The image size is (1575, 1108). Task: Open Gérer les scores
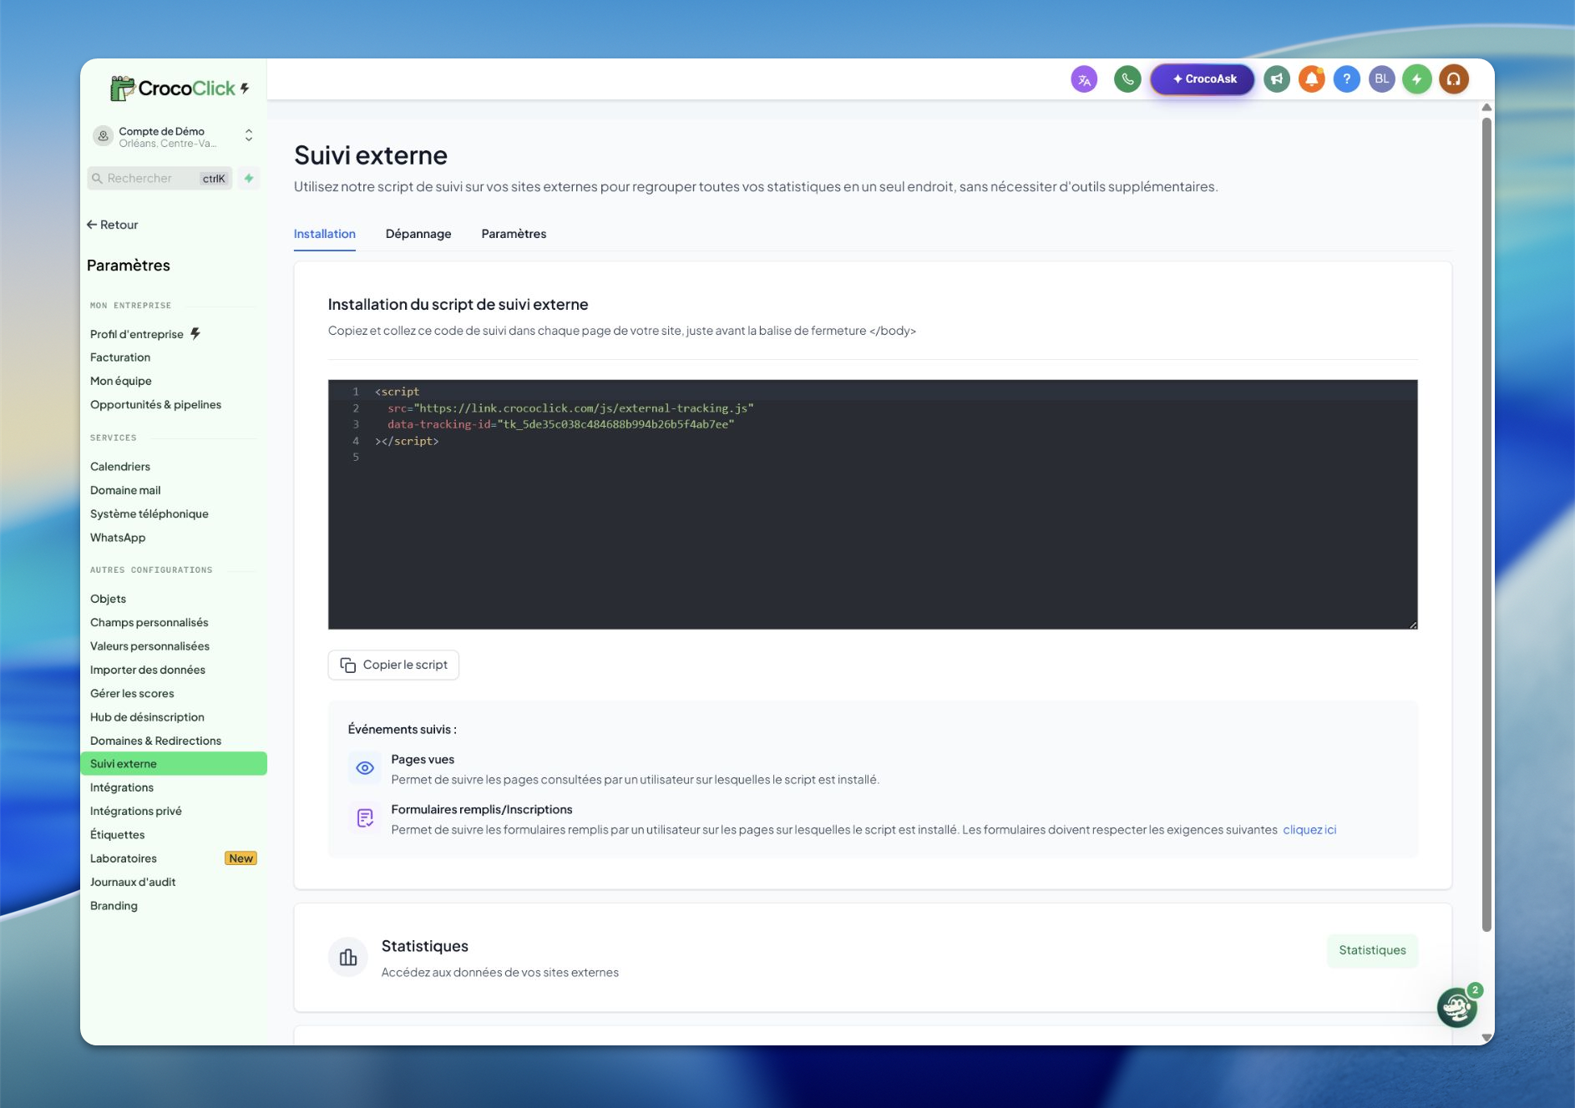[132, 693]
